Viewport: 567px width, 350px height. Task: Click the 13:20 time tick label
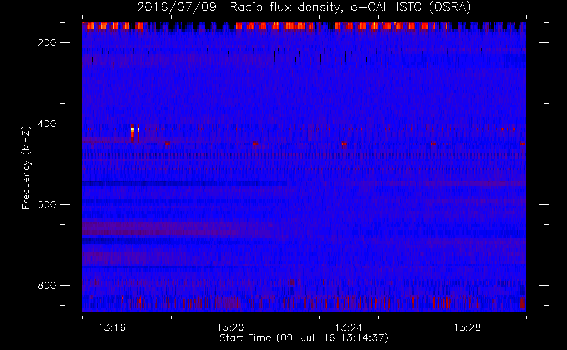[231, 328]
